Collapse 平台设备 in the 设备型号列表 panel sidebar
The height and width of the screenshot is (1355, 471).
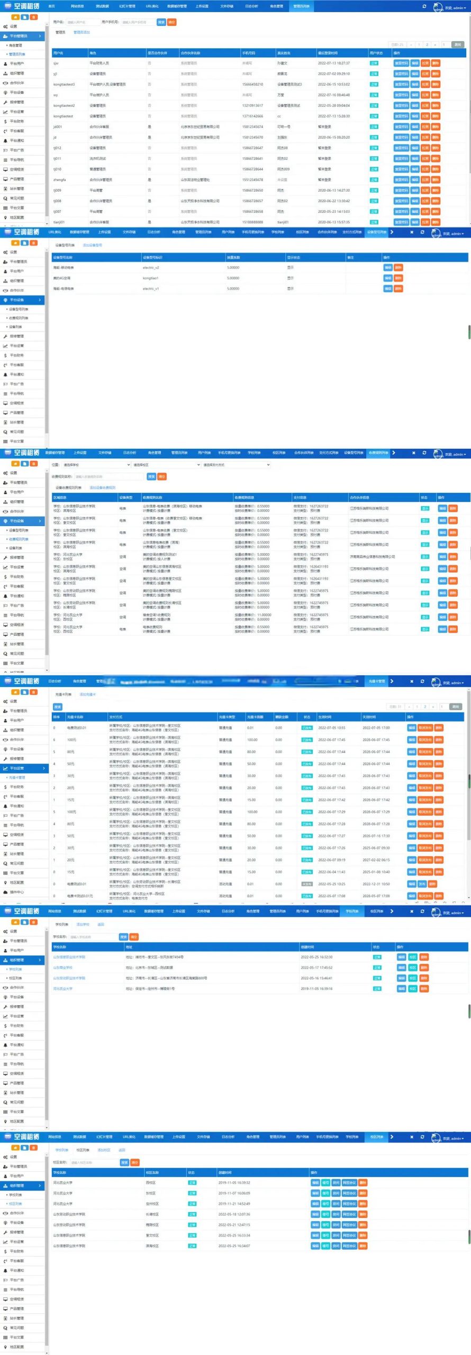[x=23, y=300]
